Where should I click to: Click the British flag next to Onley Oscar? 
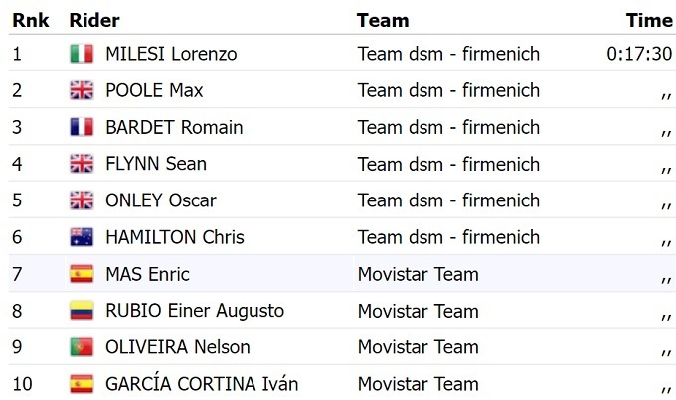click(x=82, y=200)
